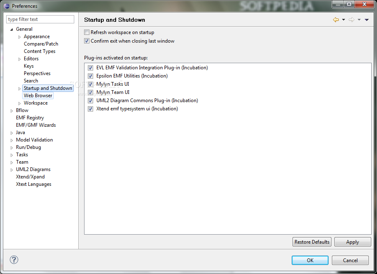Expand the Workspace node

point(19,103)
